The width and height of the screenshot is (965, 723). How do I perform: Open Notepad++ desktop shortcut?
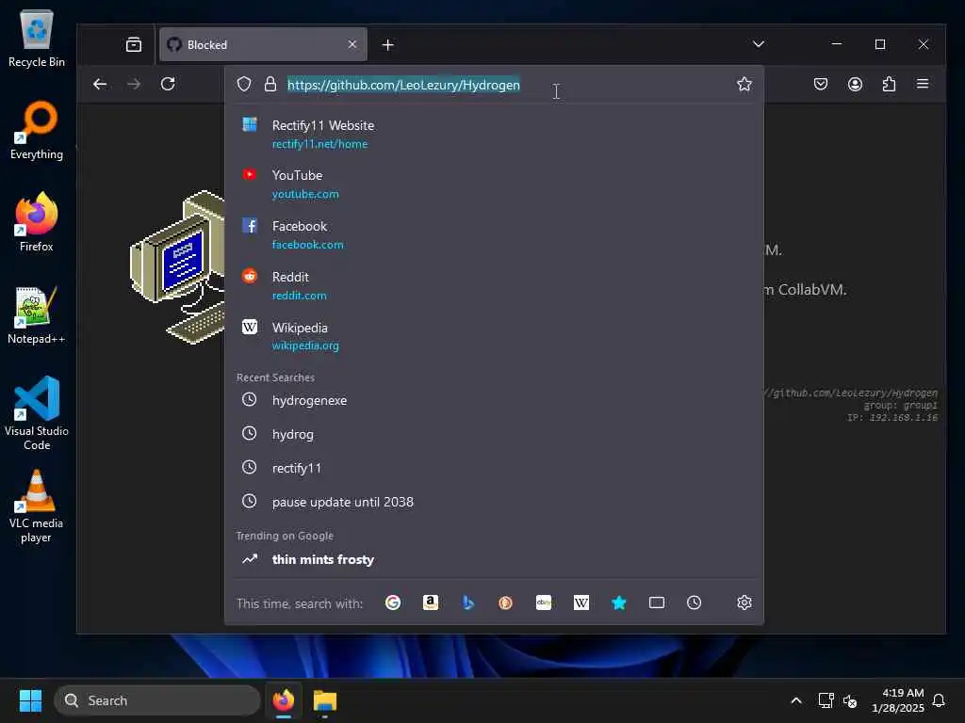(37, 314)
